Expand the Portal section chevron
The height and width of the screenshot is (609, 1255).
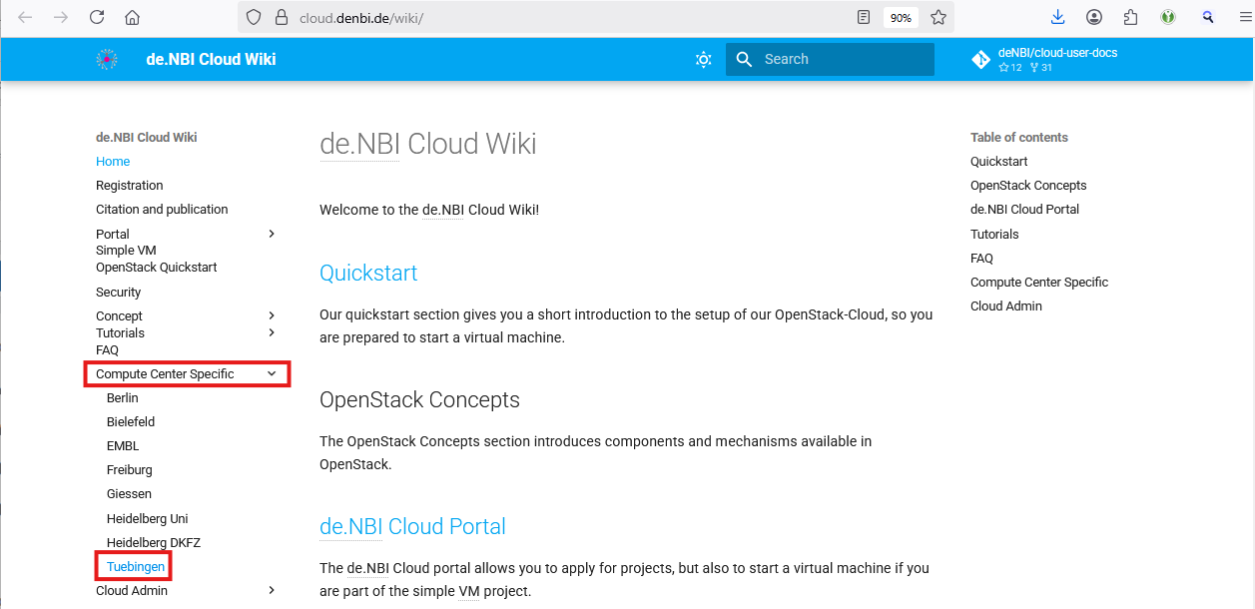click(272, 234)
